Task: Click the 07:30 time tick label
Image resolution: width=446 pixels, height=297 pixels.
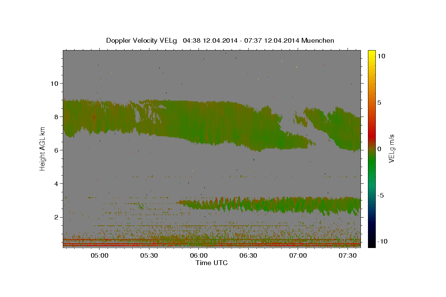Action: (x=348, y=256)
